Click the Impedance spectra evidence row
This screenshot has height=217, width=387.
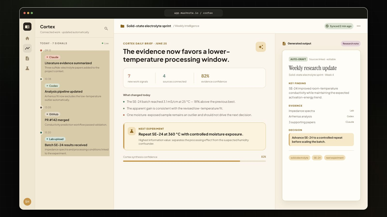321,111
